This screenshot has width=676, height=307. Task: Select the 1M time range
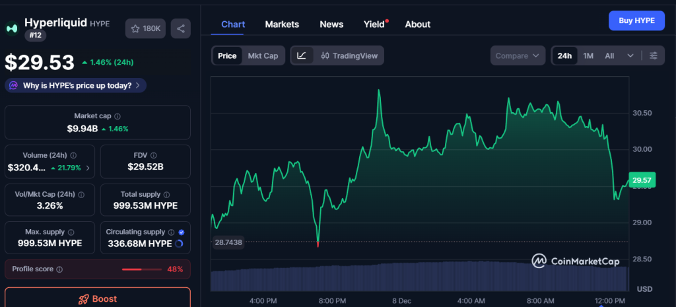588,55
